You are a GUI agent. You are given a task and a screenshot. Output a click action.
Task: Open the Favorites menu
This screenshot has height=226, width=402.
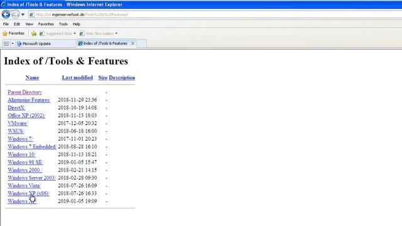(x=46, y=24)
